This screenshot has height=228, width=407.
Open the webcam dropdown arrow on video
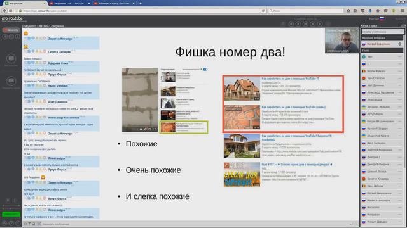(x=355, y=51)
